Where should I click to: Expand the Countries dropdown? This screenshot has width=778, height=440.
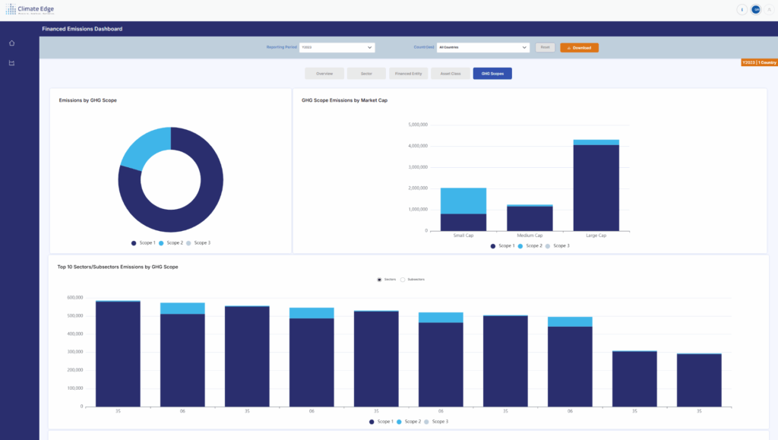tap(482, 47)
